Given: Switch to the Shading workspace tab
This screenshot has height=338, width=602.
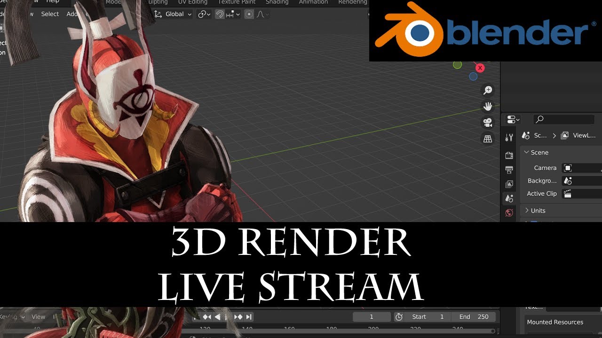Looking at the screenshot, I should click(x=277, y=2).
